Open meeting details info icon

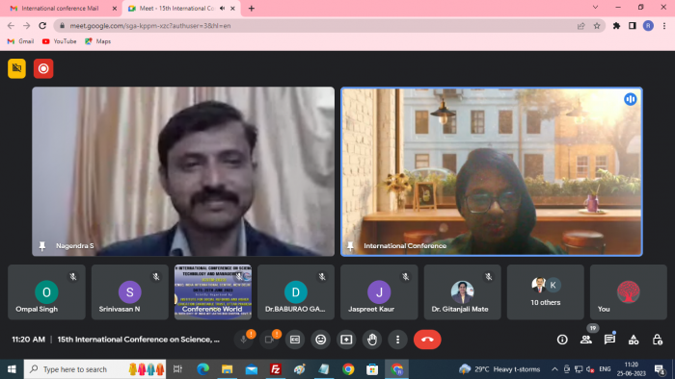coord(562,340)
